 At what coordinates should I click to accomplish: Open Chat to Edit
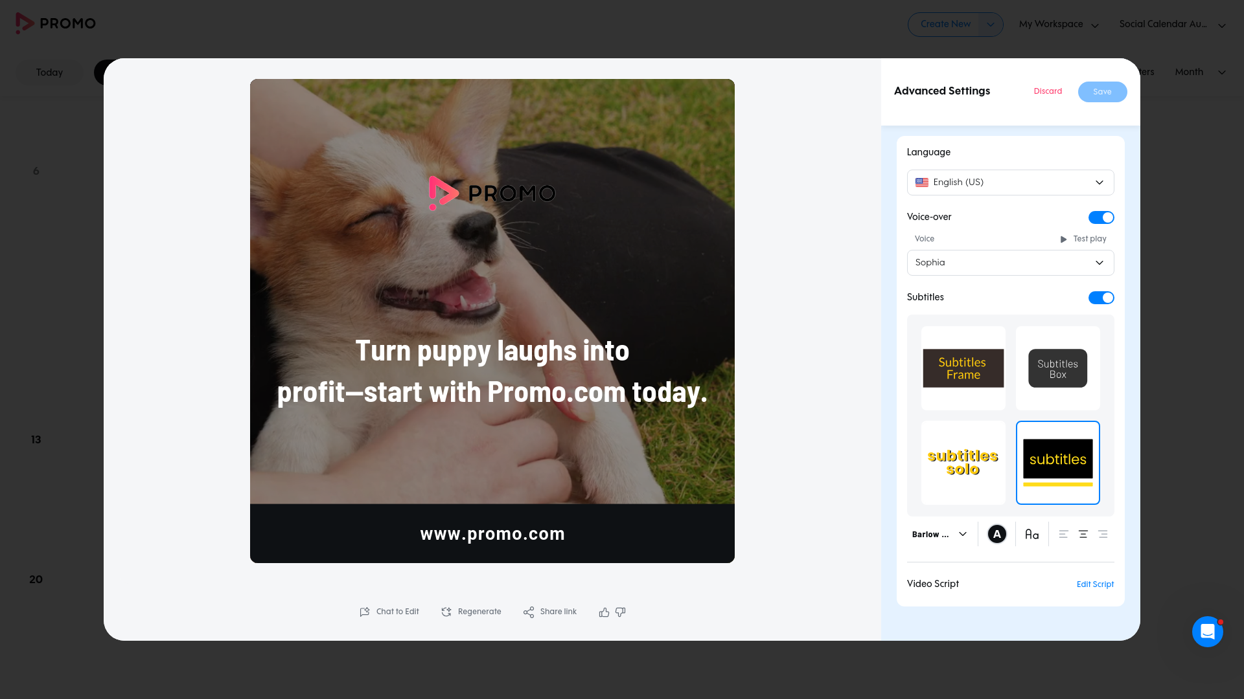coord(389,612)
